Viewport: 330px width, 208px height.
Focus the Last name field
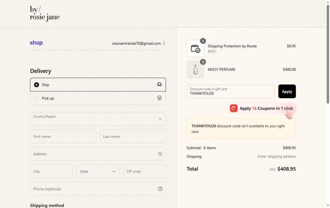pyautogui.click(x=133, y=137)
